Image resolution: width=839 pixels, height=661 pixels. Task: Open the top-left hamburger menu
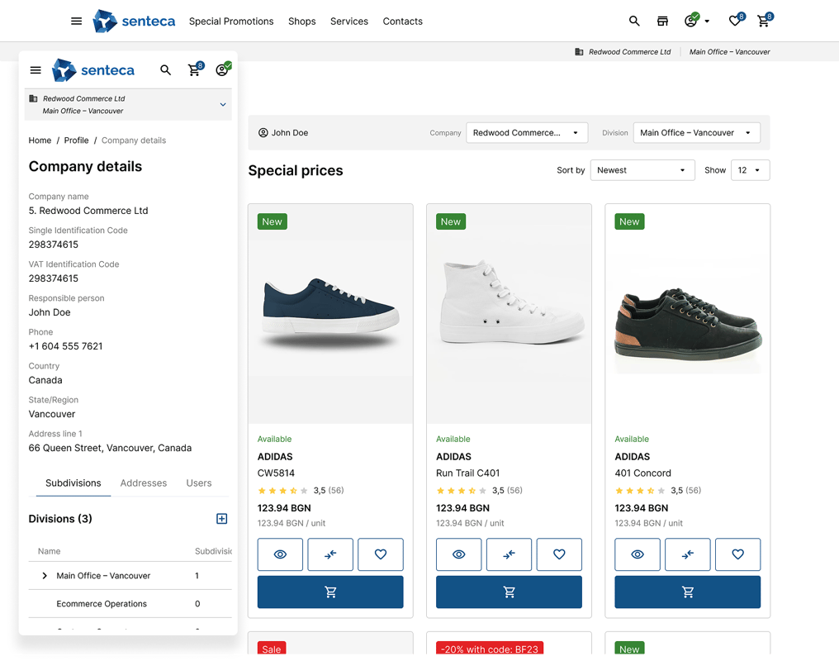pos(76,21)
